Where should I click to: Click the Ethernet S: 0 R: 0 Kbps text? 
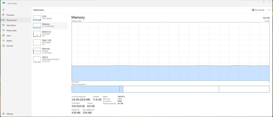[47, 53]
